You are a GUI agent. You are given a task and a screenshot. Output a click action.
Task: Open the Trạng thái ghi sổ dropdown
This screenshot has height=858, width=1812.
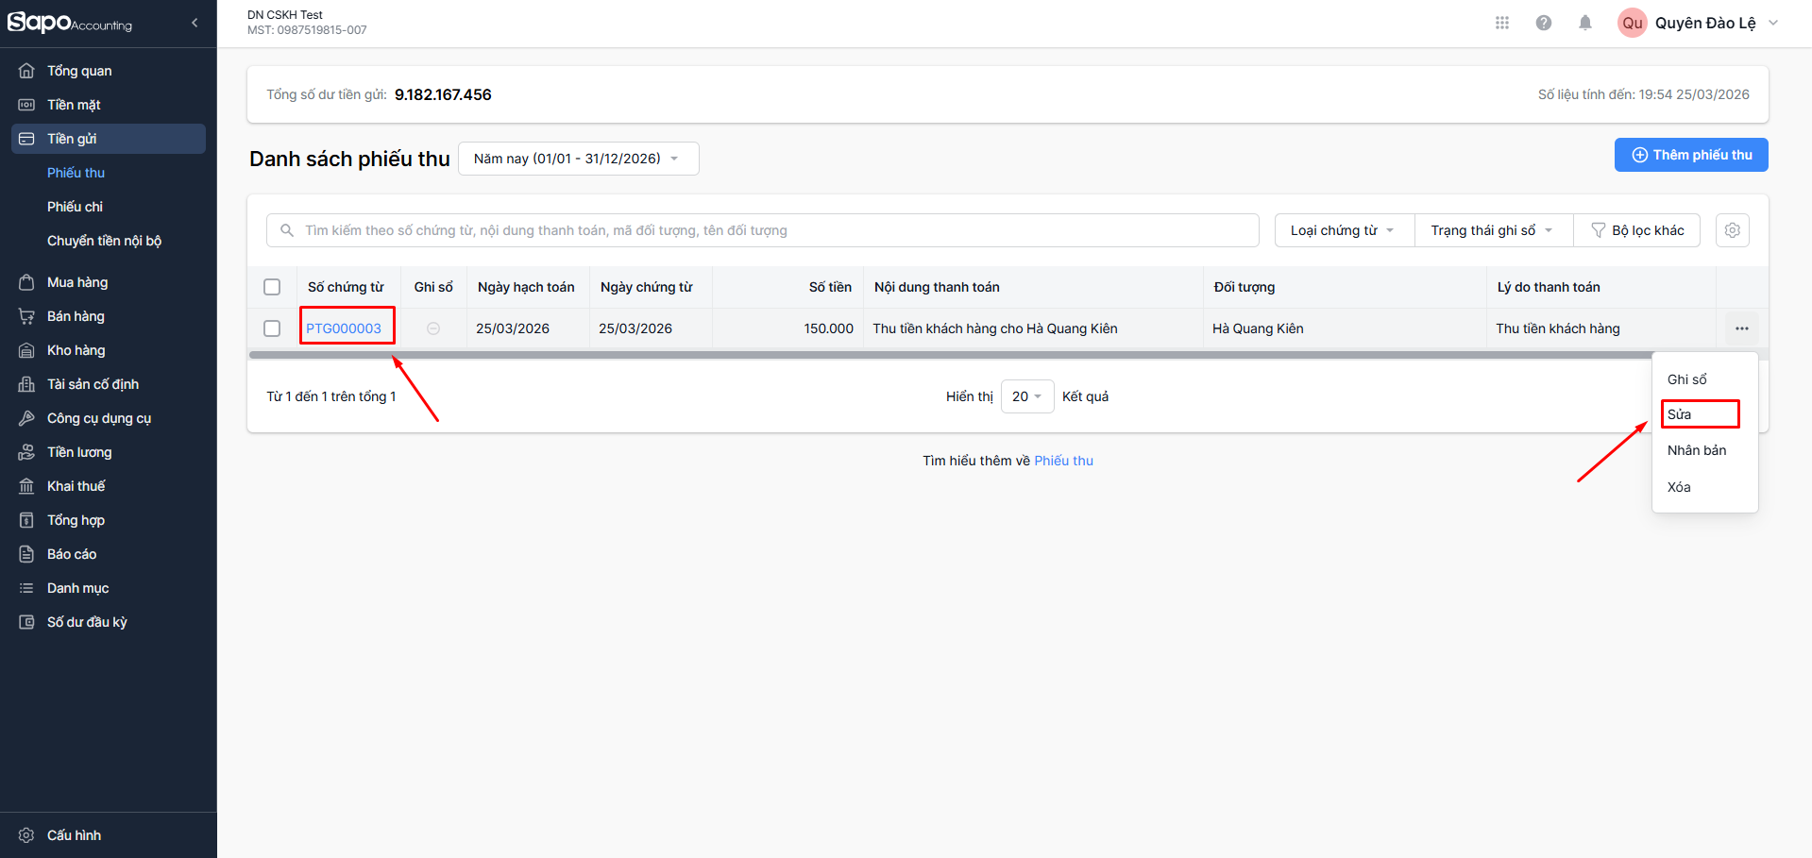1493,230
